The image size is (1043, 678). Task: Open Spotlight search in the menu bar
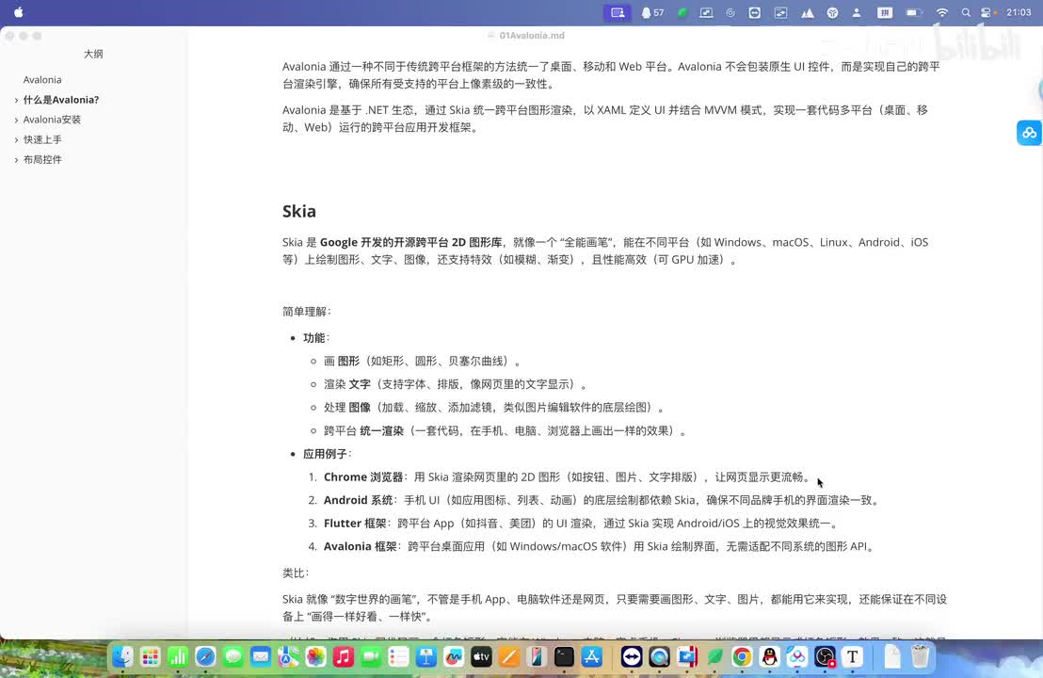(x=966, y=12)
